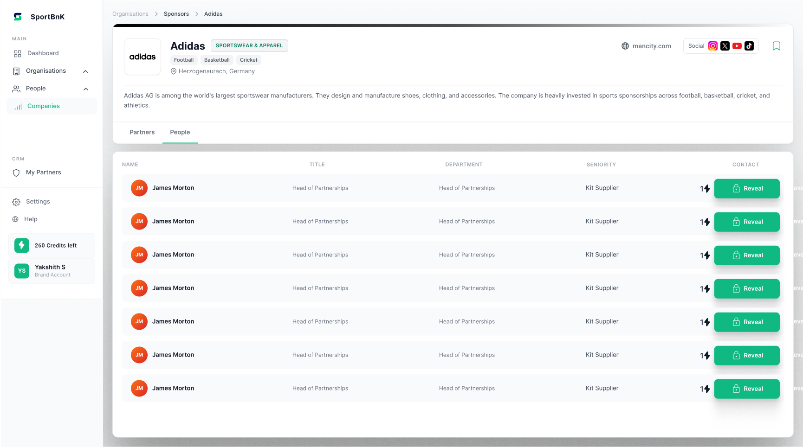The height and width of the screenshot is (447, 803).
Task: Click the SportBnK logo icon
Action: (x=18, y=17)
